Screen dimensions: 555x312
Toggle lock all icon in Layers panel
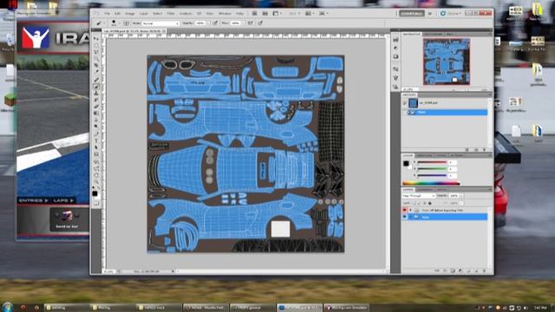pyautogui.click(x=430, y=204)
